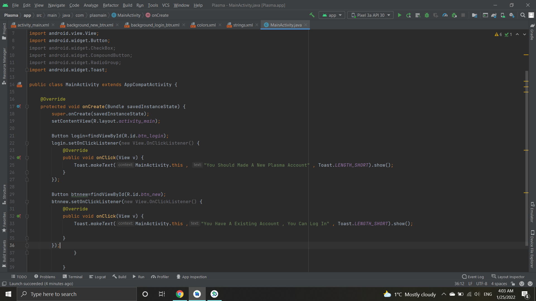Screen dimensions: 536x301
Task: Click Apply Code Changes icon
Action: click(x=418, y=15)
